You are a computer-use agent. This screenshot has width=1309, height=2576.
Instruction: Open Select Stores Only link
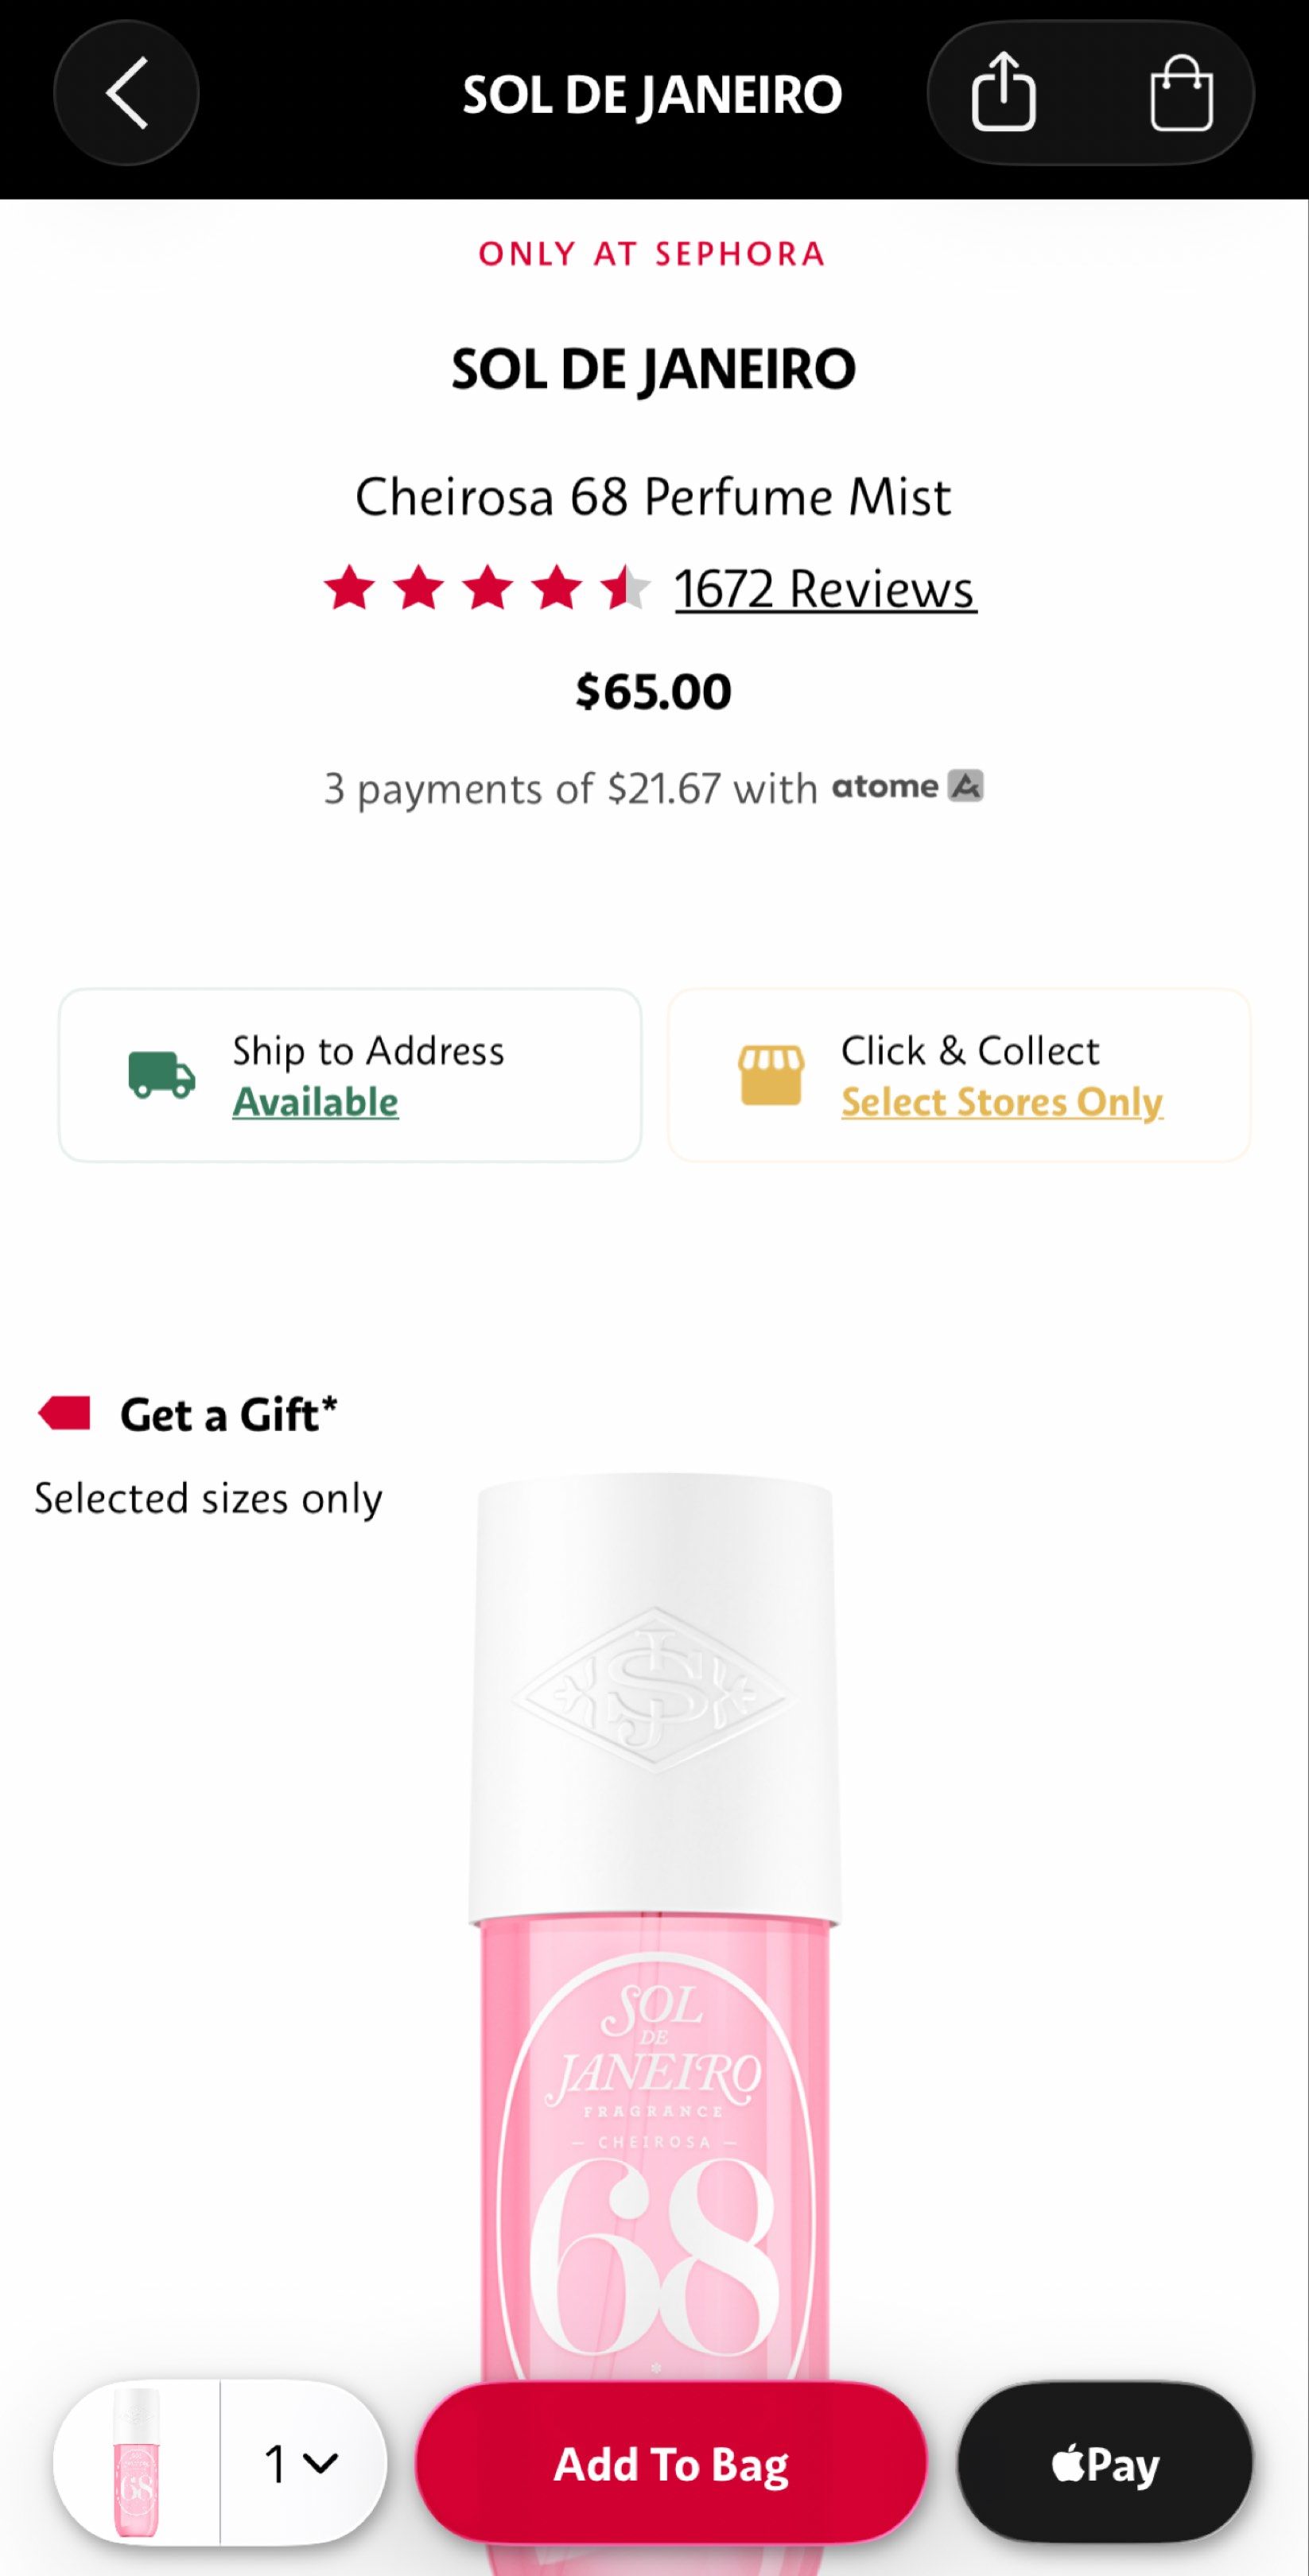pos(1001,1102)
